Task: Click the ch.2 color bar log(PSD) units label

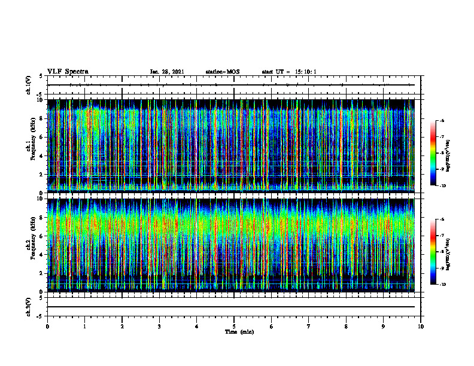Action: click(449, 255)
